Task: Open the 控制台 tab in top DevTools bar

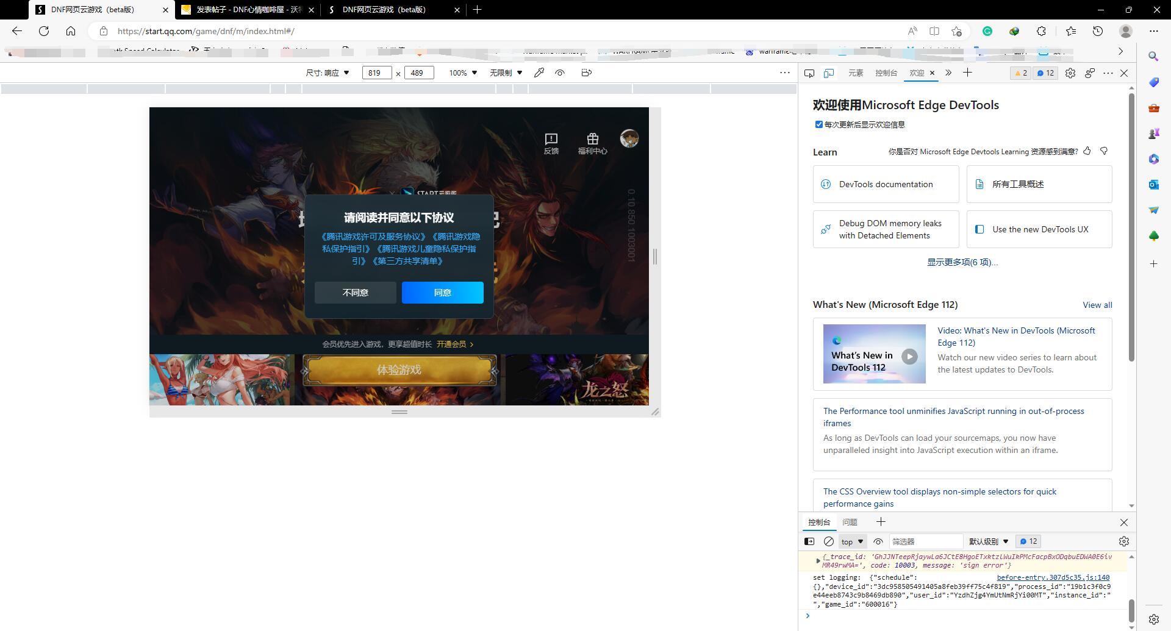Action: [x=886, y=73]
